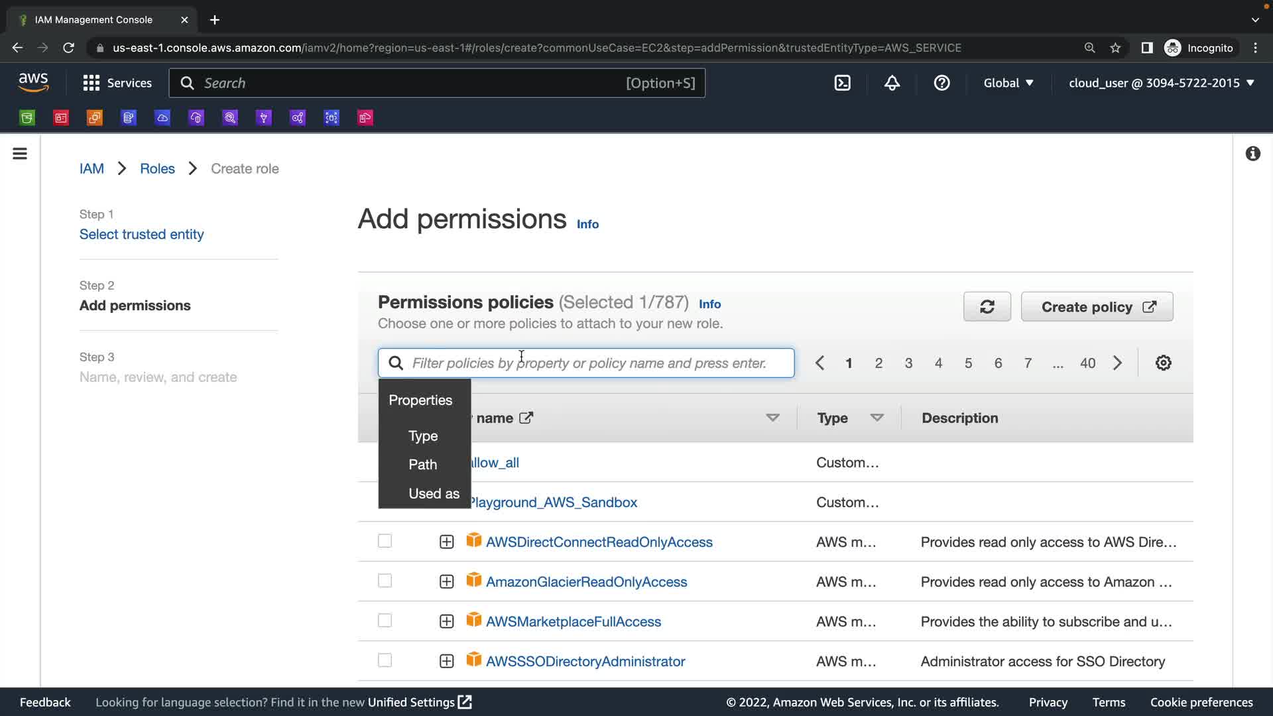Open the notifications bell
This screenshot has height=716, width=1273.
892,83
